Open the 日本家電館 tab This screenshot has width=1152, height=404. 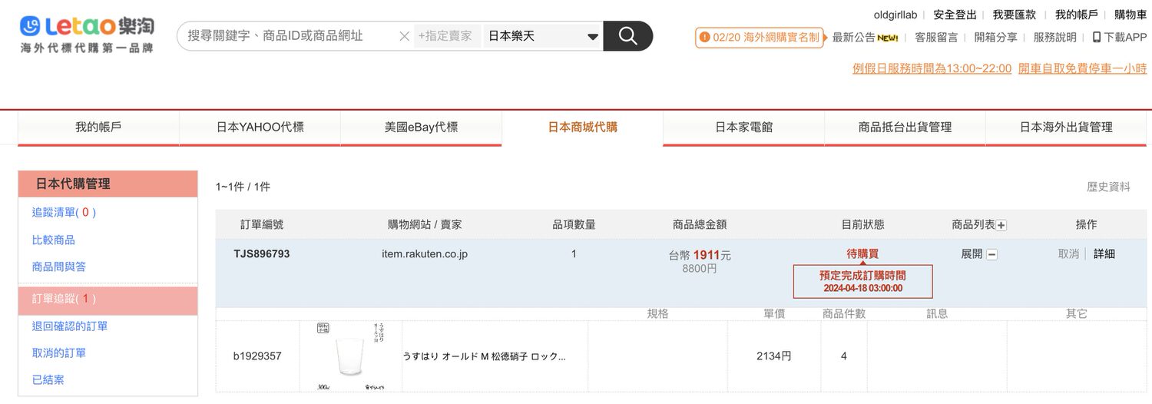tap(743, 127)
